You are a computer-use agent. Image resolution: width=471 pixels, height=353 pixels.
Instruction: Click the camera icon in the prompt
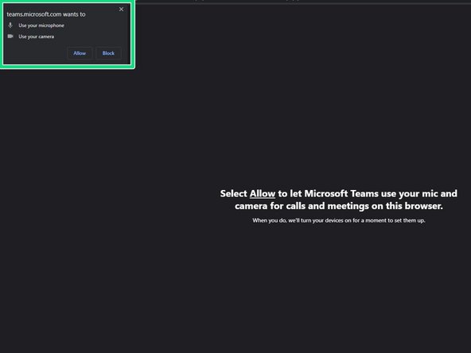pos(10,37)
